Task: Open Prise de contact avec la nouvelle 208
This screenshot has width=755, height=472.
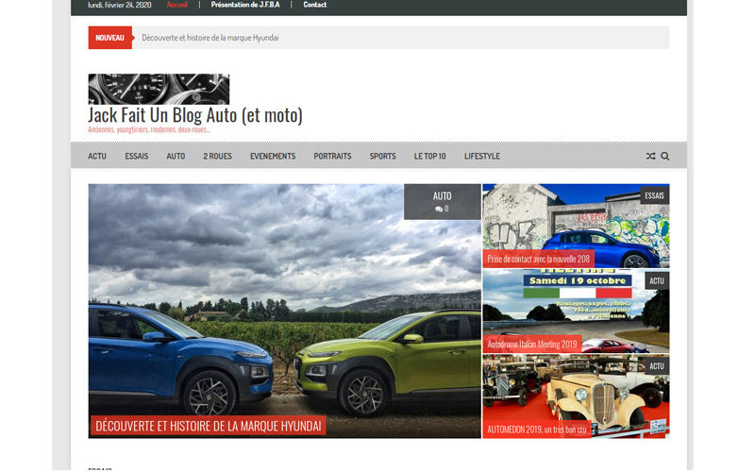Action: 538,259
